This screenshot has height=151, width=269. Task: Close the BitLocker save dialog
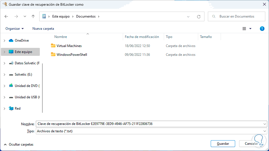point(264,5)
